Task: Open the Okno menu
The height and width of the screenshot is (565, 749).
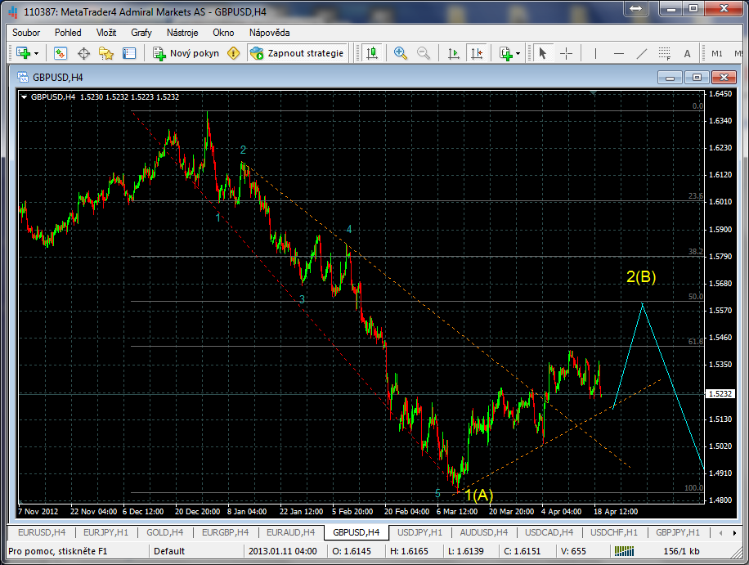Action: pyautogui.click(x=223, y=33)
